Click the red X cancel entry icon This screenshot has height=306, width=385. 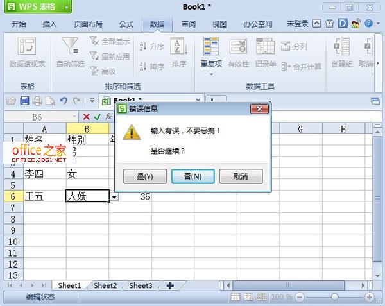[x=86, y=117]
